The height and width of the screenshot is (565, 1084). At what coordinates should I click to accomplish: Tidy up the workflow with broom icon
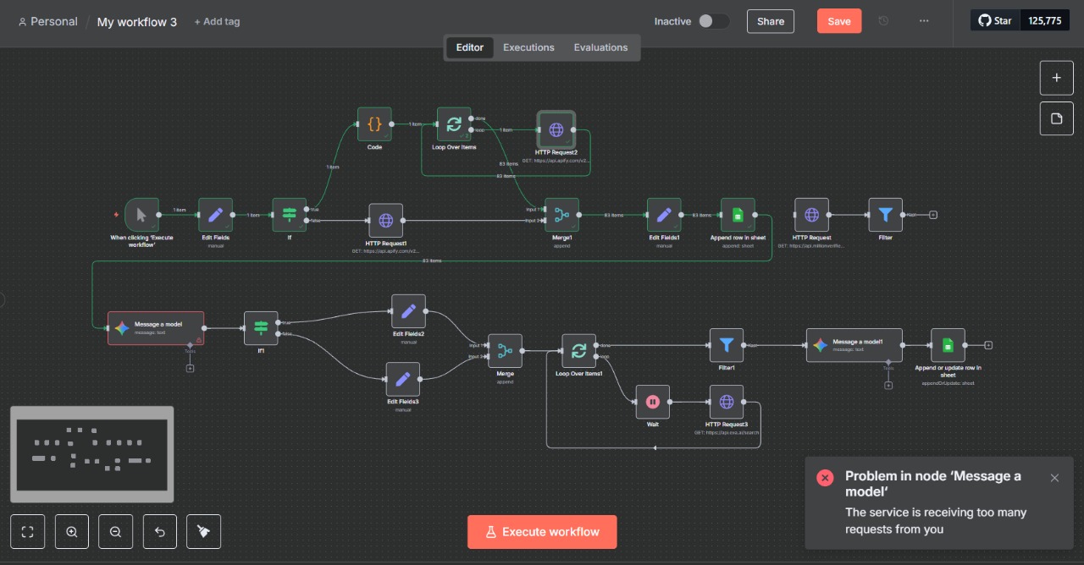(204, 532)
